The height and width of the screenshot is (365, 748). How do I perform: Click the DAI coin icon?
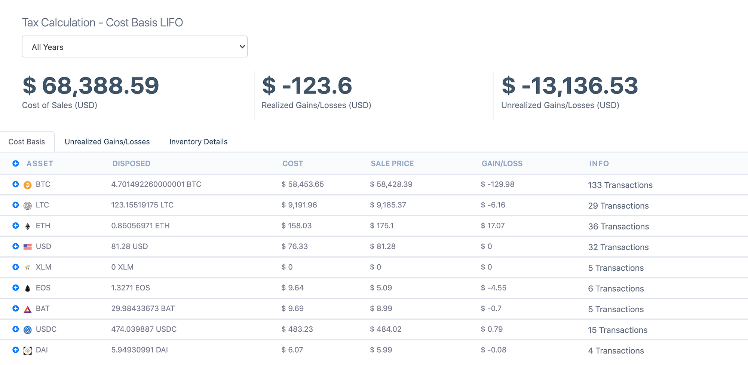(x=27, y=350)
